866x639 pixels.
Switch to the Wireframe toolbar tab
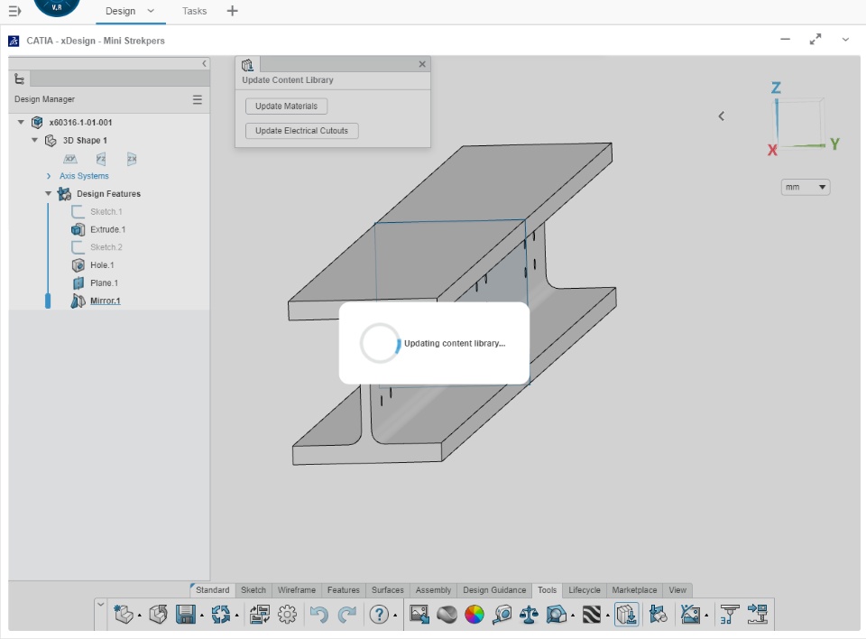tap(297, 589)
